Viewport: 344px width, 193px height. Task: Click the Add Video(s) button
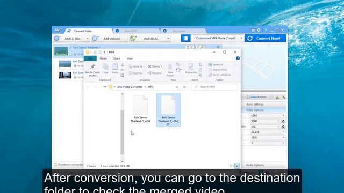point(110,39)
